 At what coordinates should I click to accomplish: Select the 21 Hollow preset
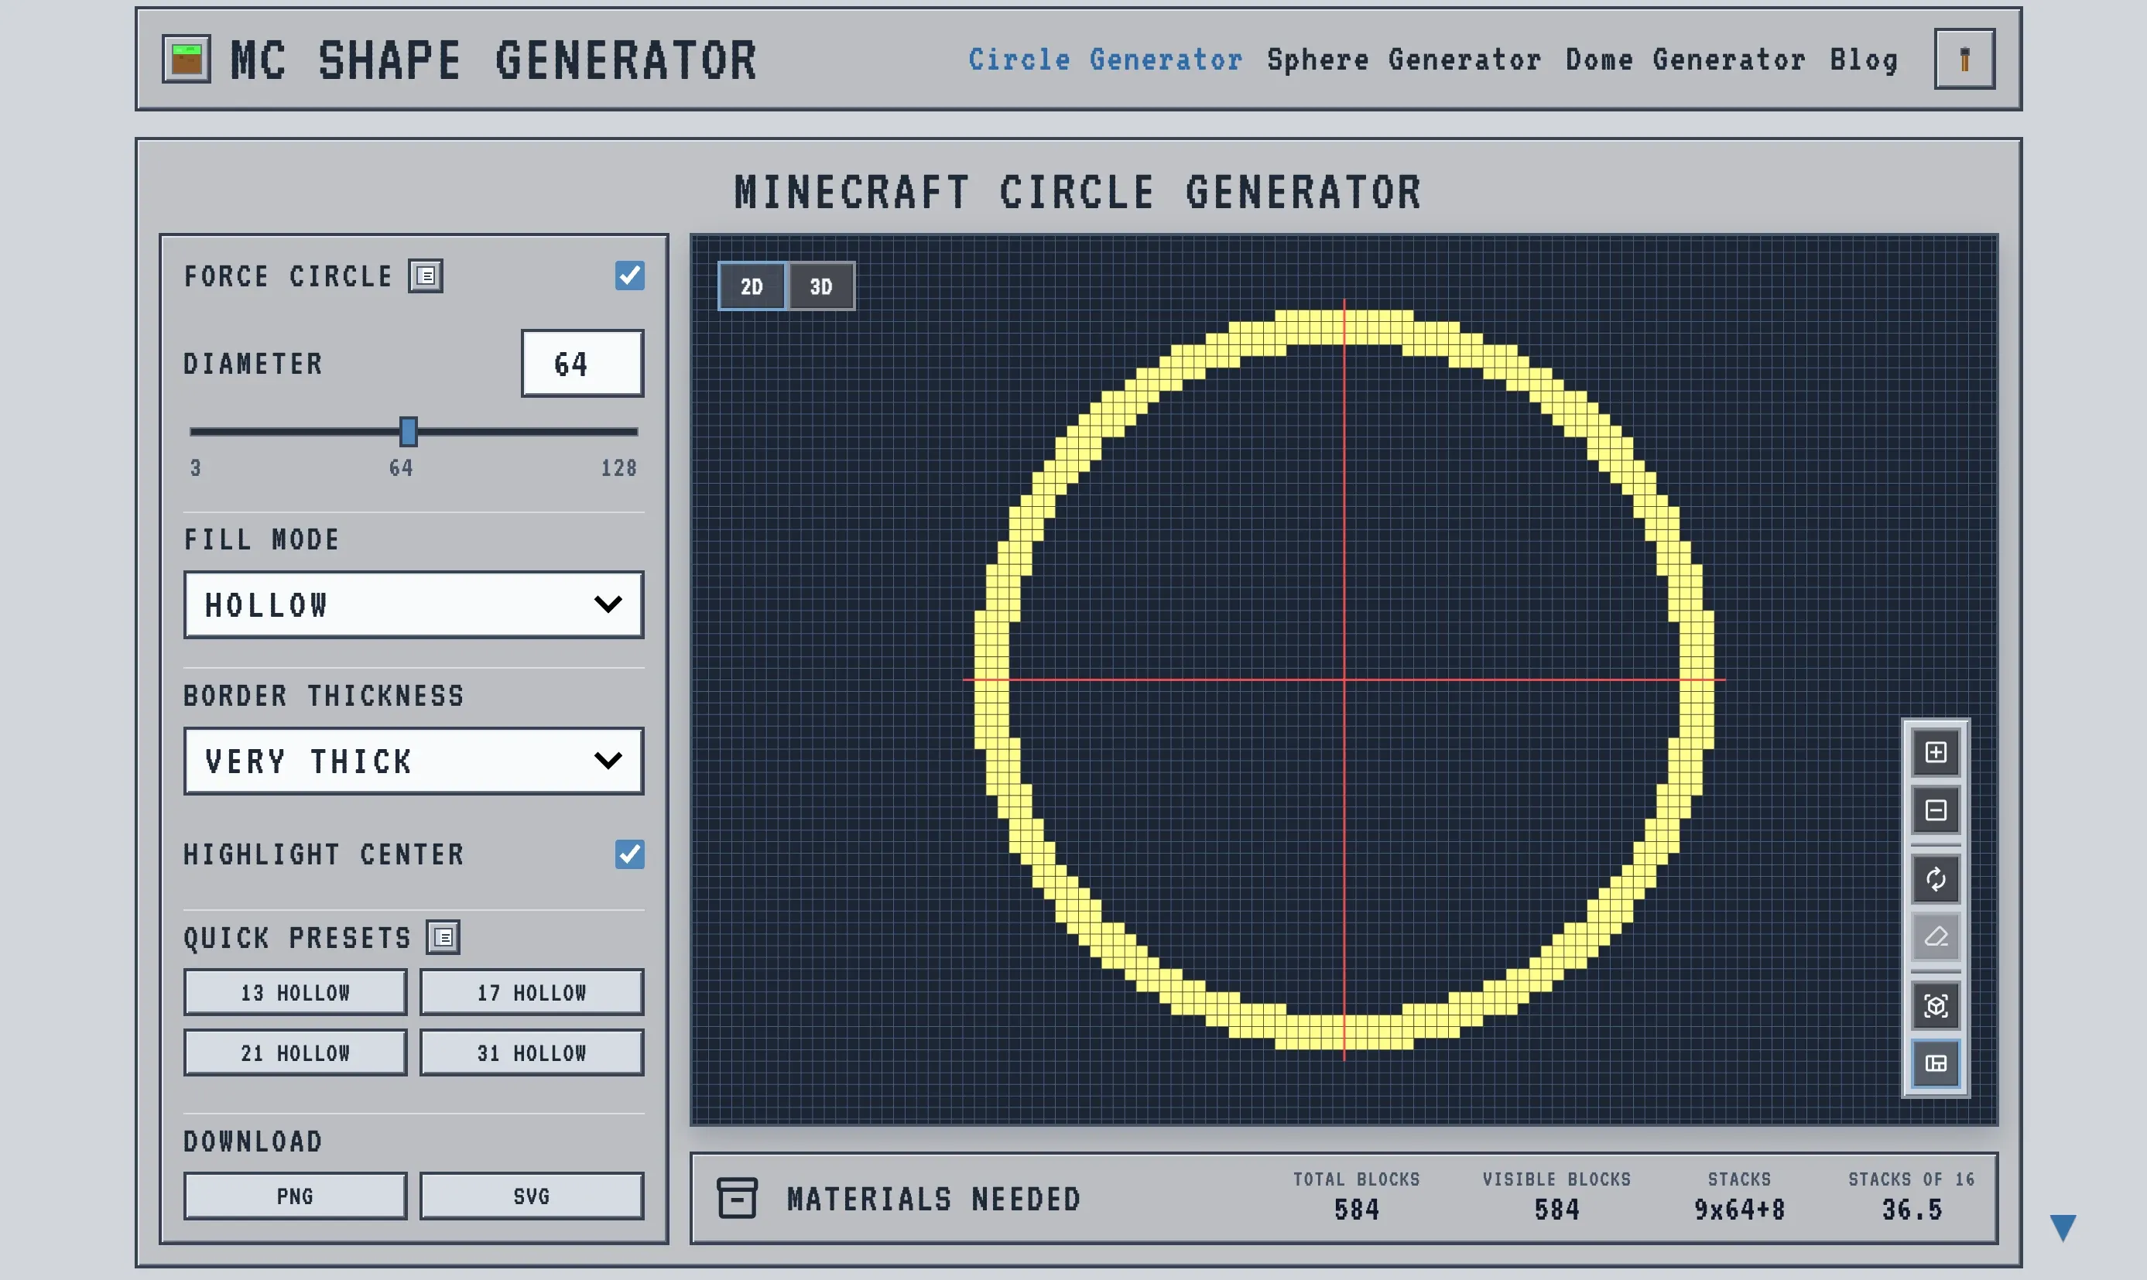[295, 1053]
